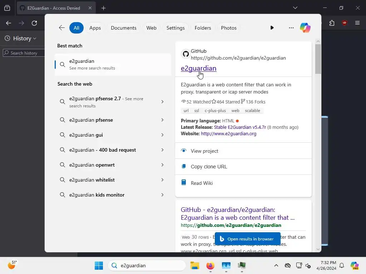Open a new browser tab
The width and height of the screenshot is (366, 274).
103,8
